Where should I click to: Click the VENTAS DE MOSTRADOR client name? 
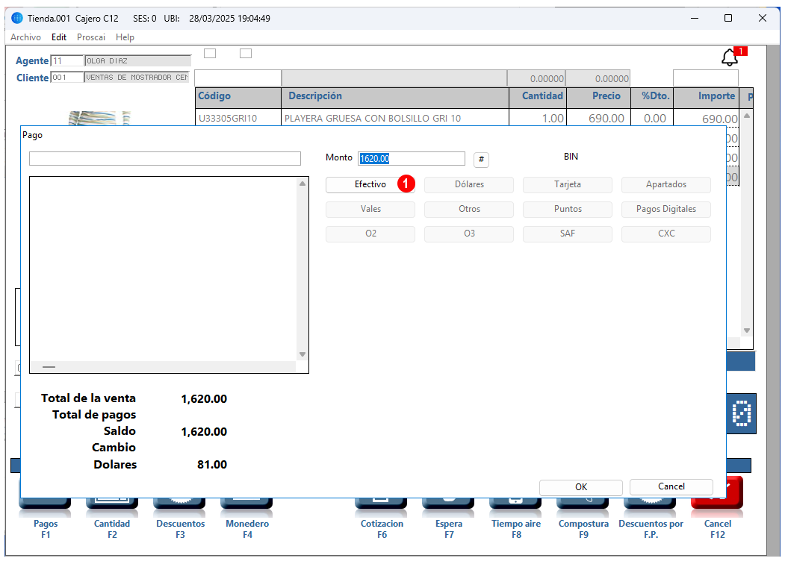coord(137,78)
